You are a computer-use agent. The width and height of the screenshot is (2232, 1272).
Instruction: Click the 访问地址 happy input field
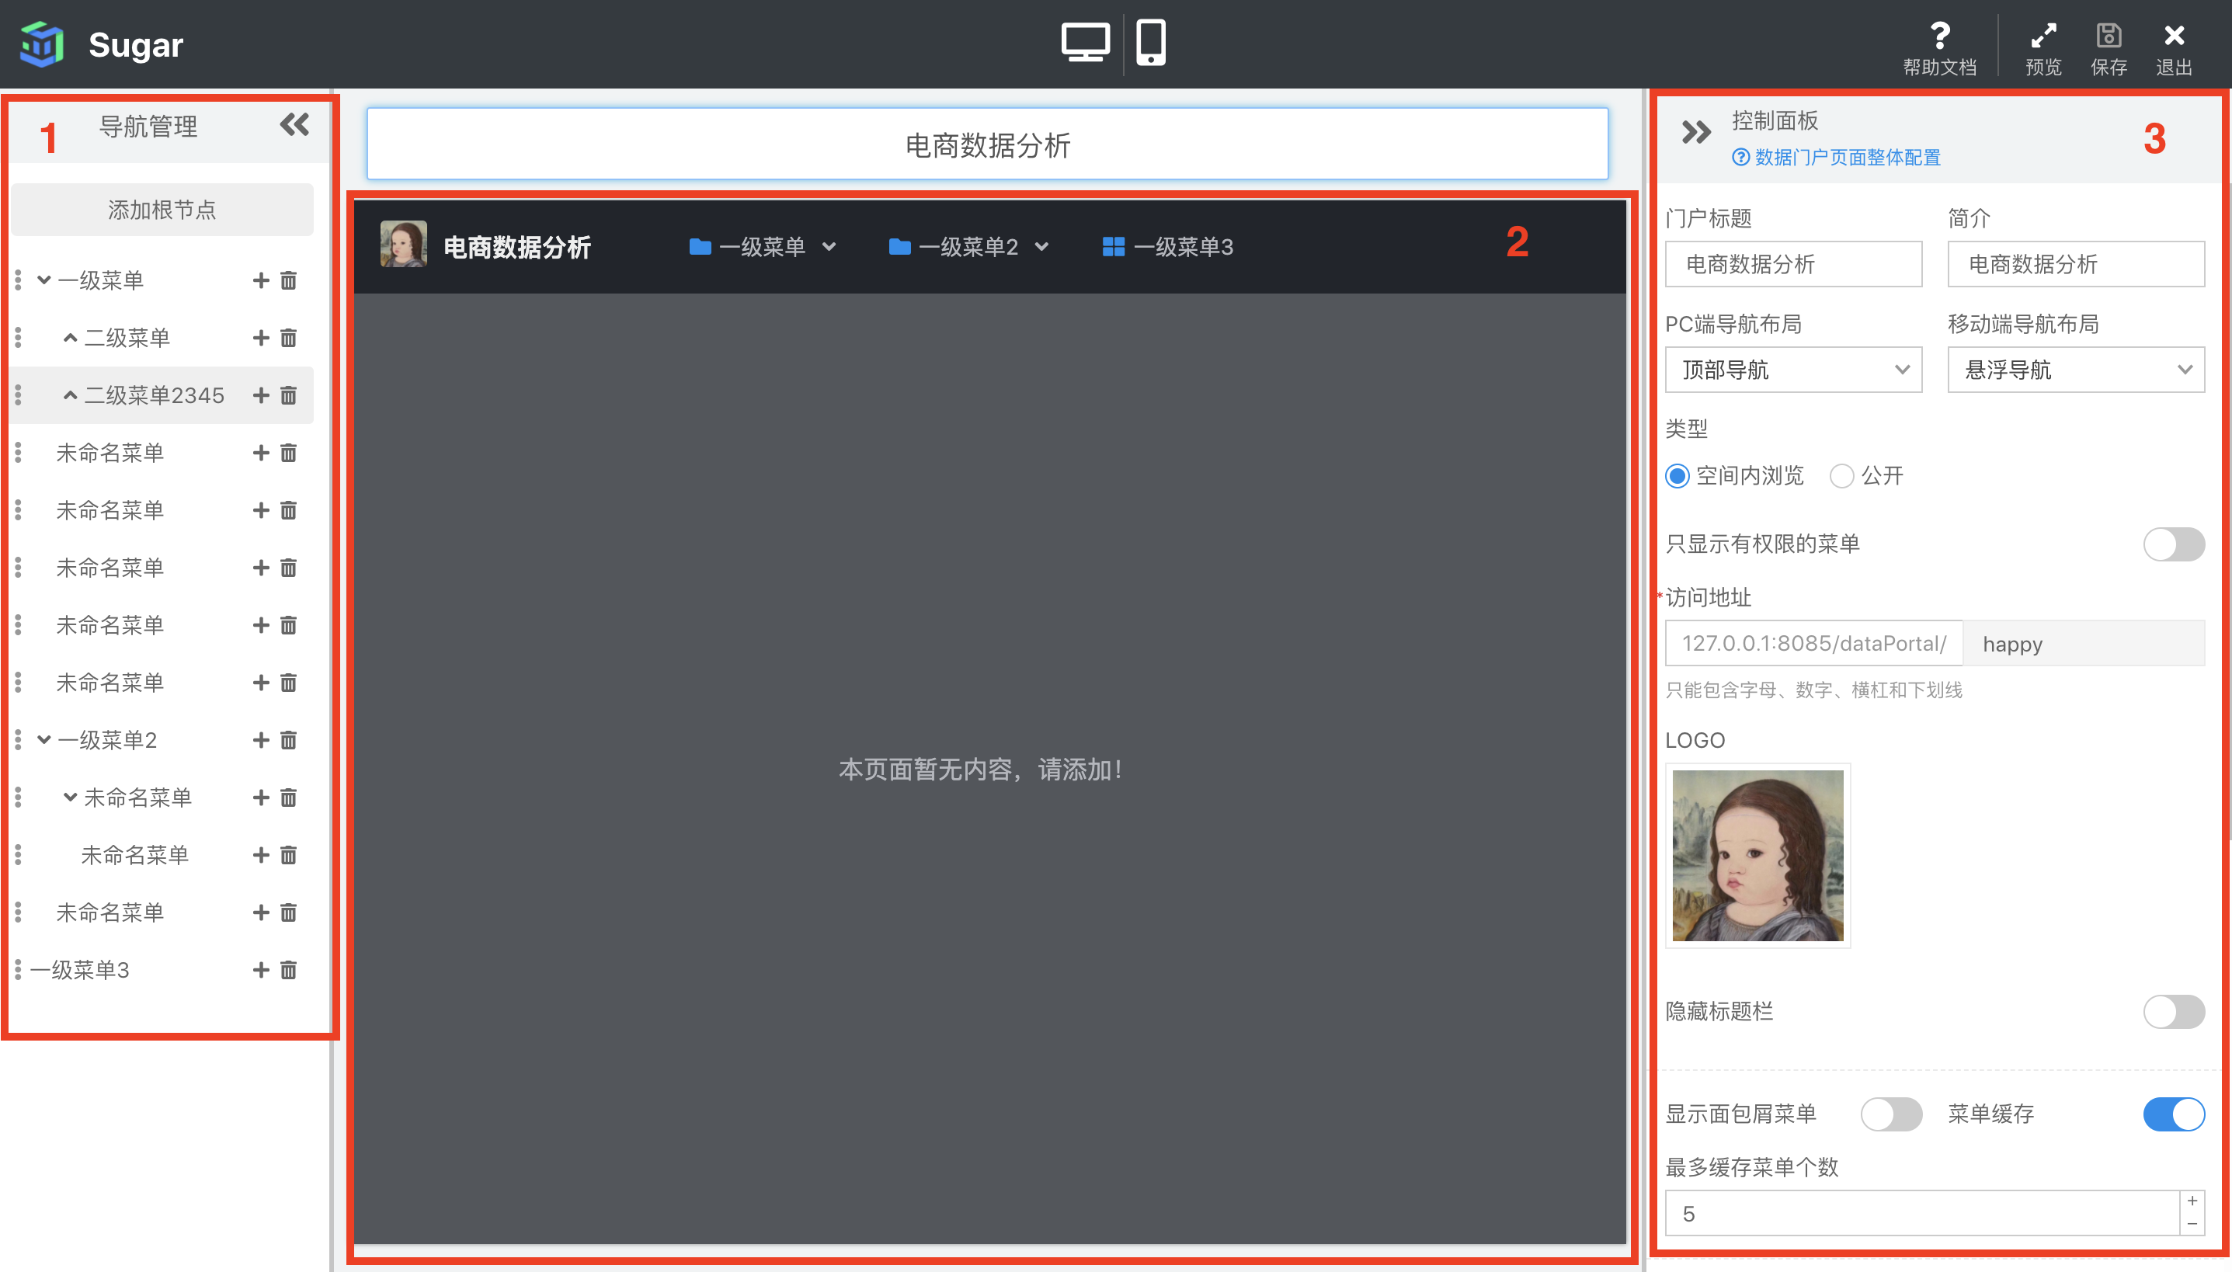[2084, 644]
